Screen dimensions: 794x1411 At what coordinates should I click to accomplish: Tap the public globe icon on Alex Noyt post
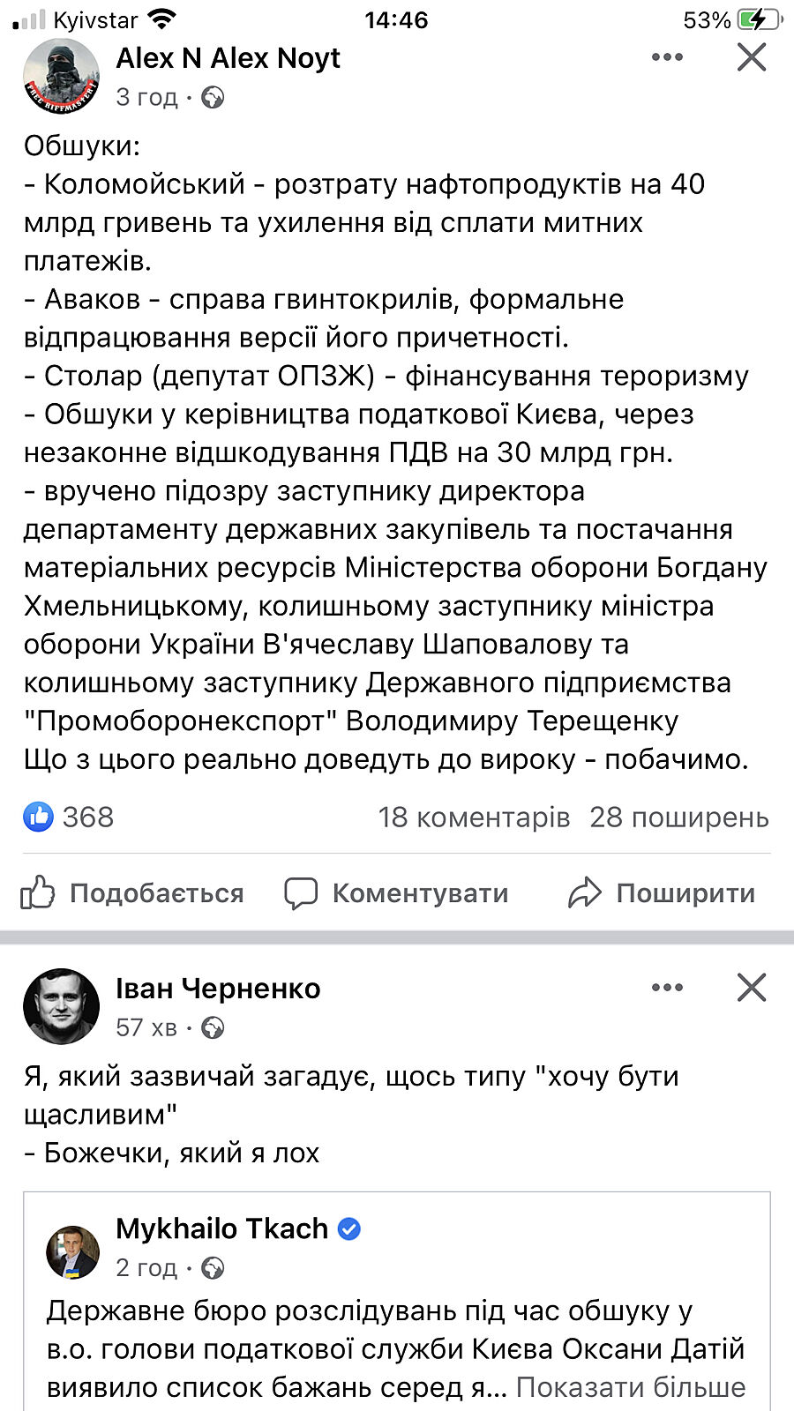tap(213, 97)
